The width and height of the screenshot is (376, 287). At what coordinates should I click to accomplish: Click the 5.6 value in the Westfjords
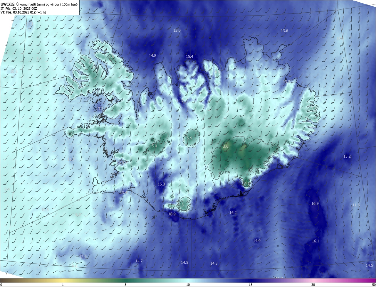(x=111, y=56)
